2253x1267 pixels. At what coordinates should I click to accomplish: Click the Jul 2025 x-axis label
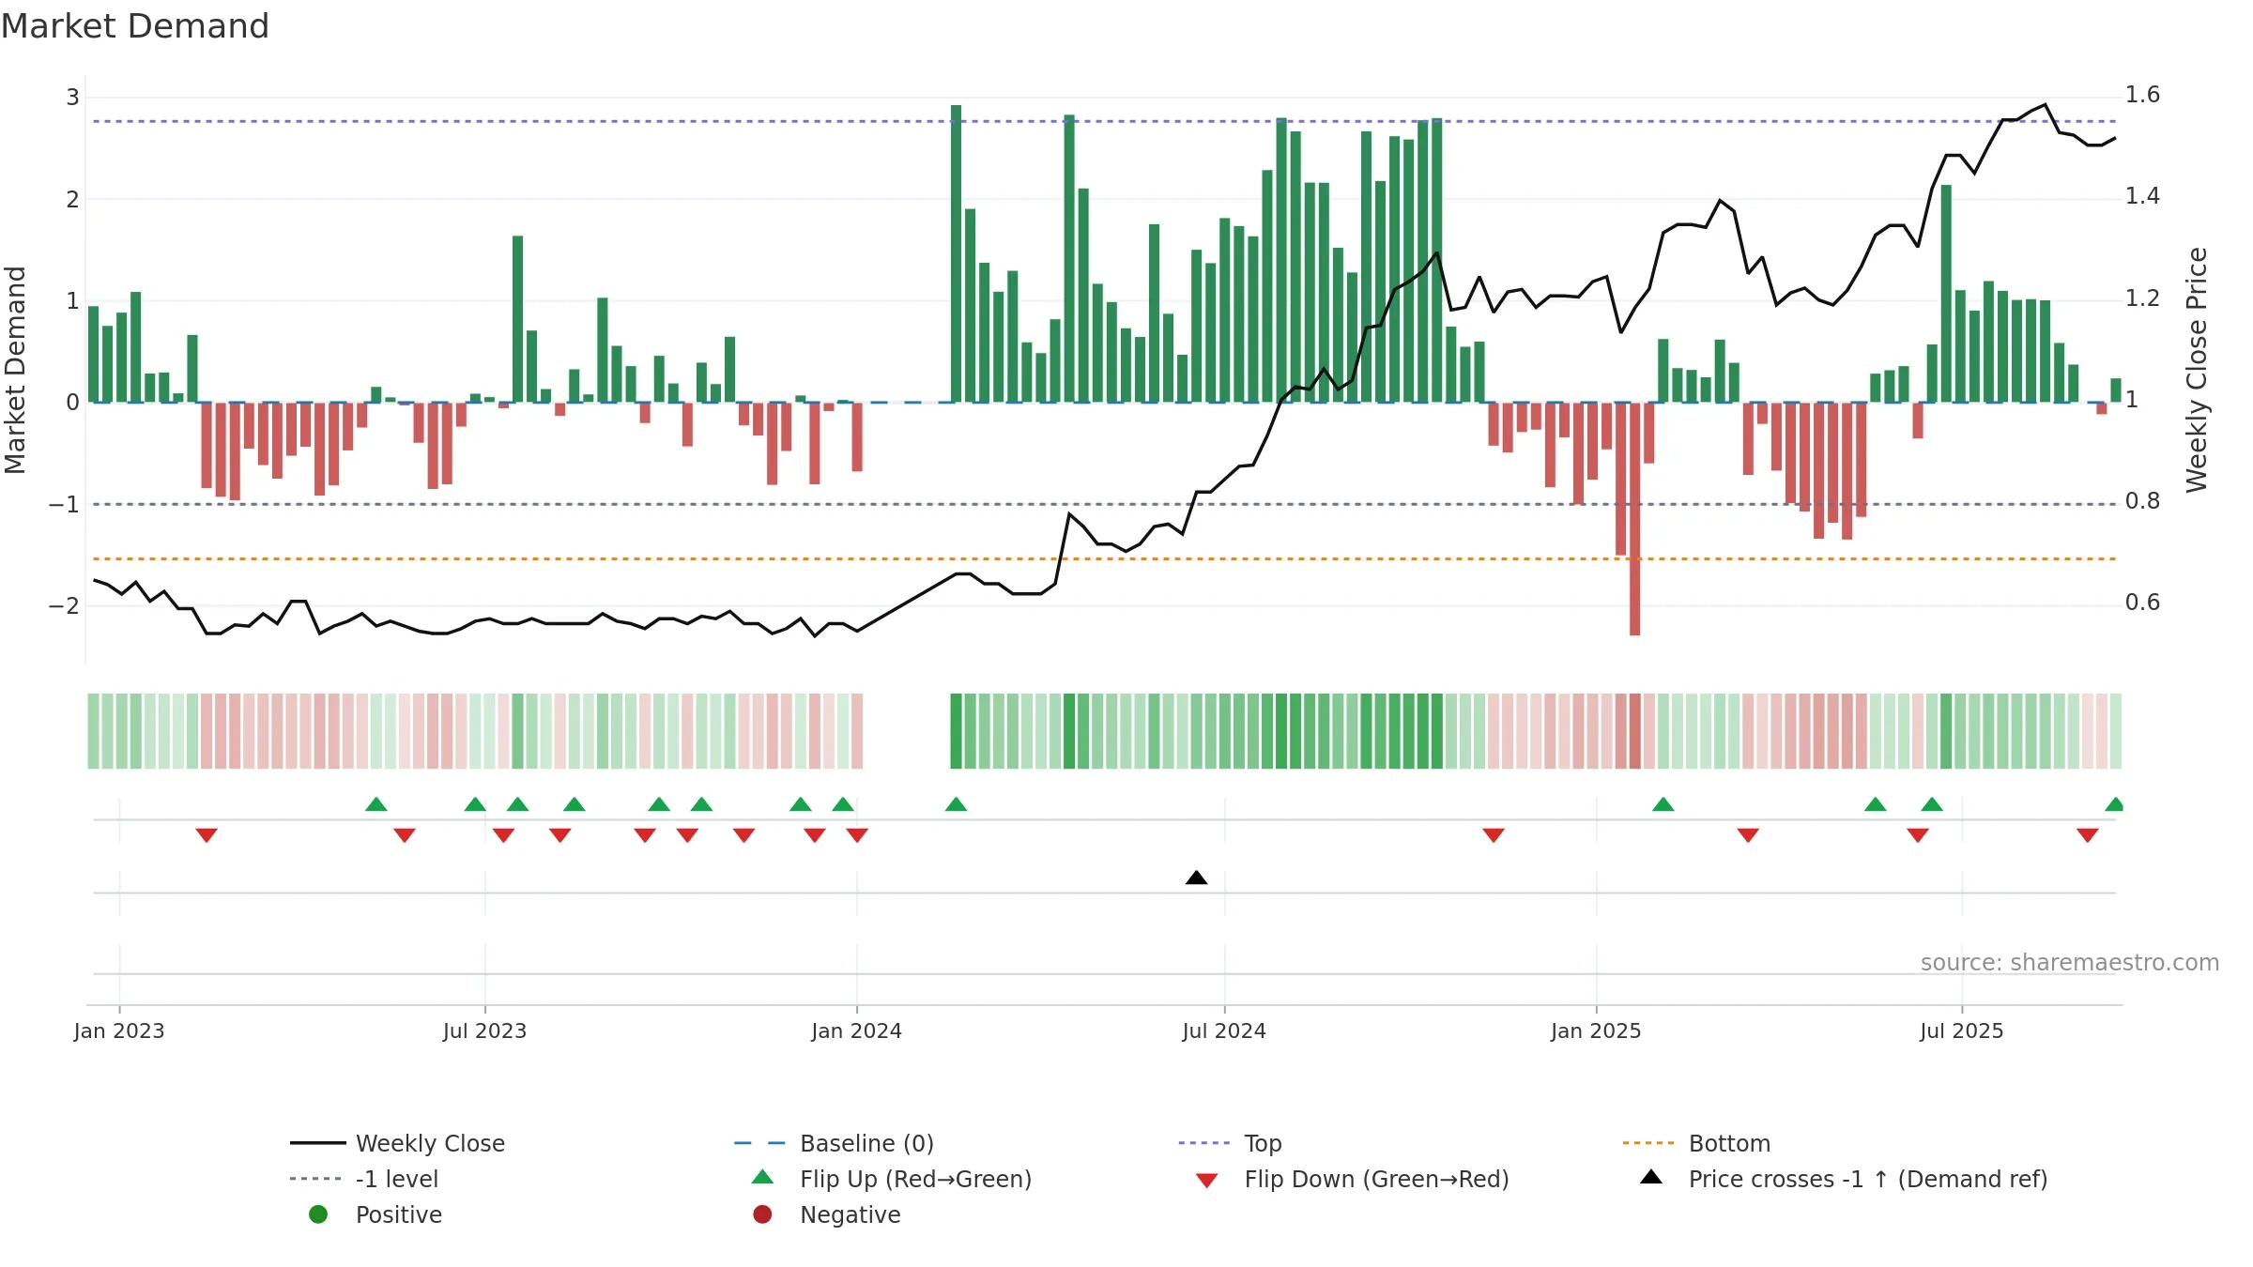(x=1962, y=1030)
